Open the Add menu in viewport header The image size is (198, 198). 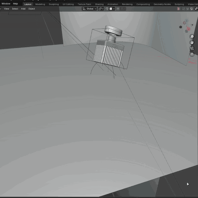tap(23, 9)
